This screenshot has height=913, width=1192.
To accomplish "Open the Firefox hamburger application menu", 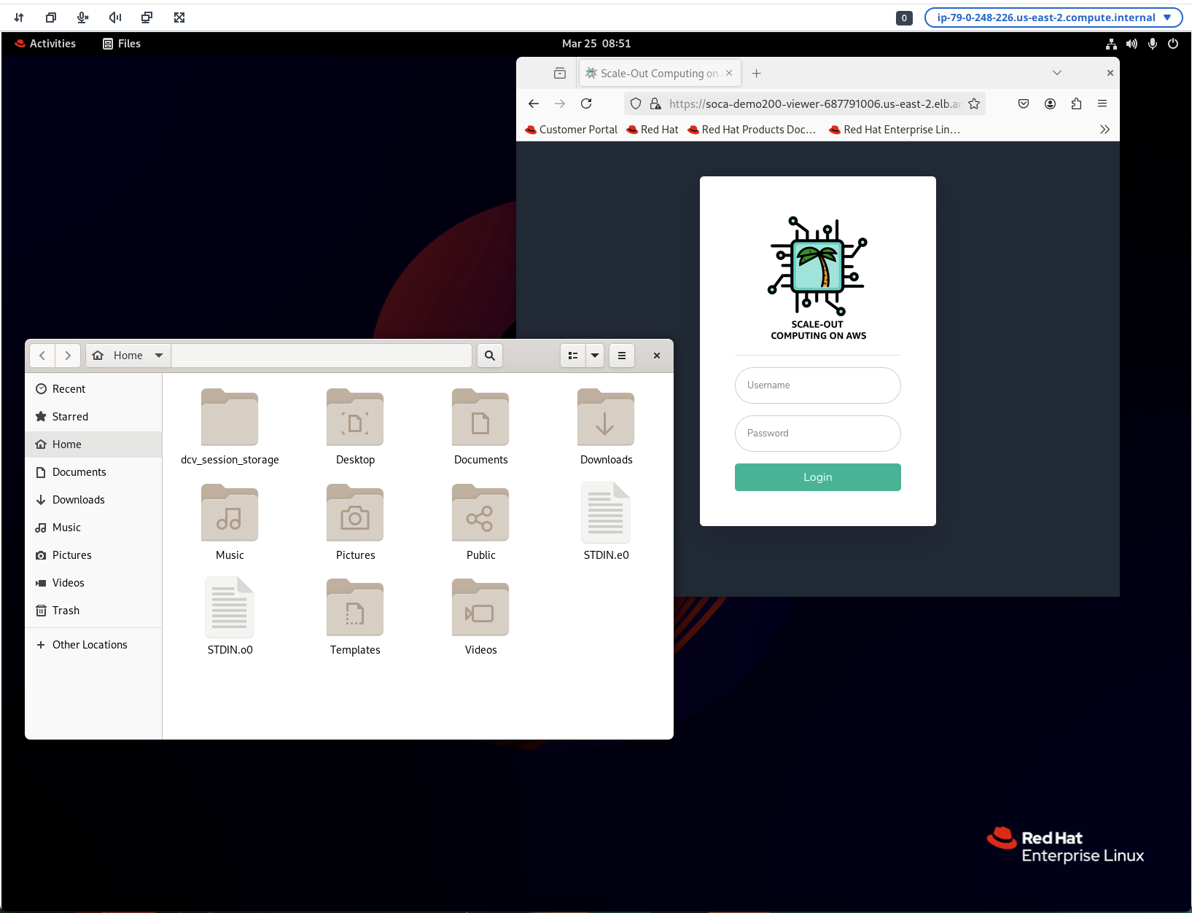I will tap(1102, 103).
